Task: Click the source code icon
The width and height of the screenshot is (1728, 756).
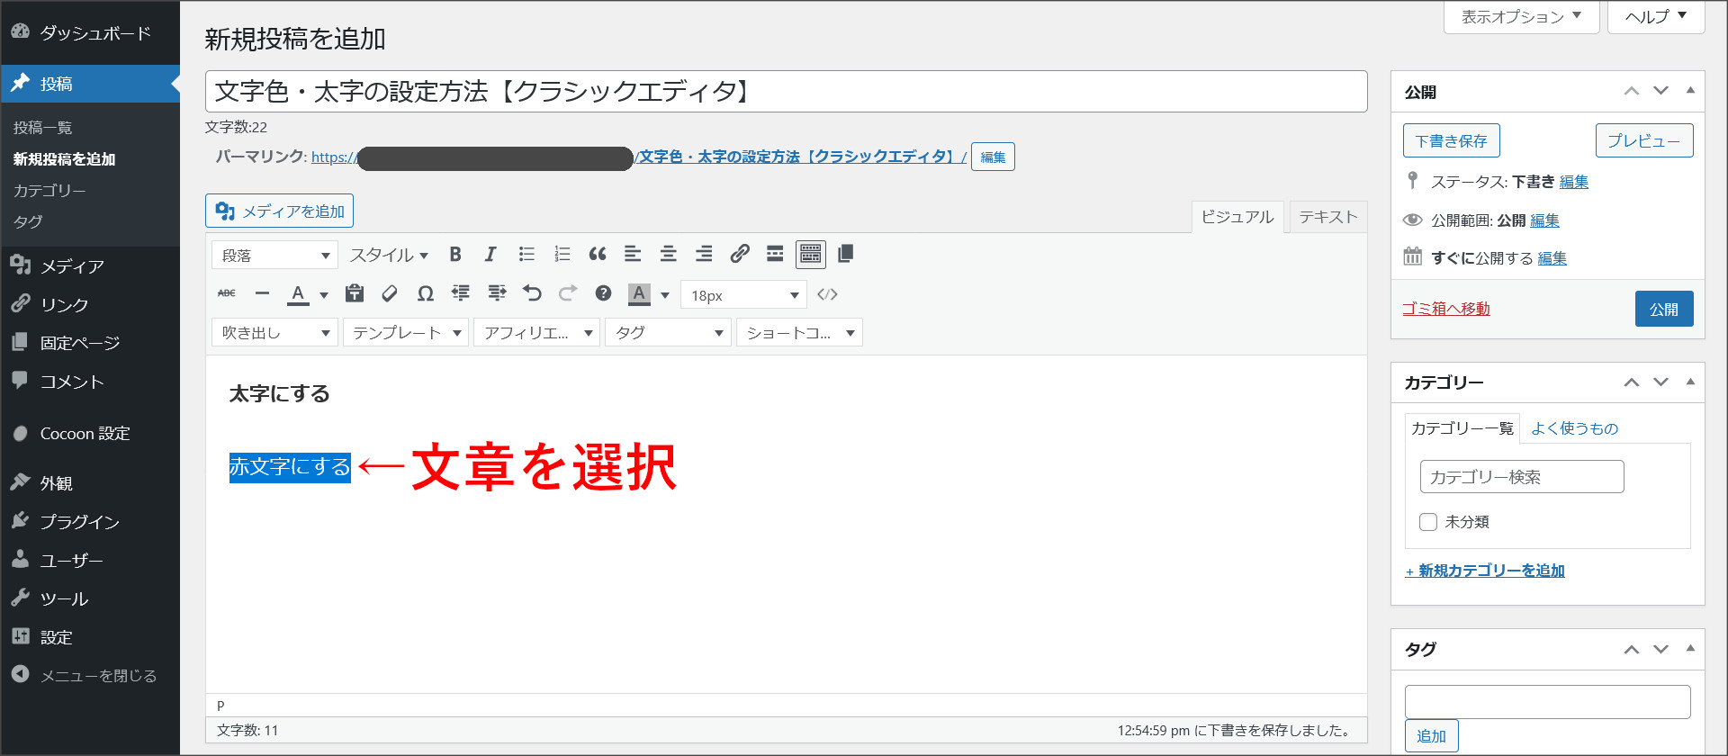Action: point(827,294)
